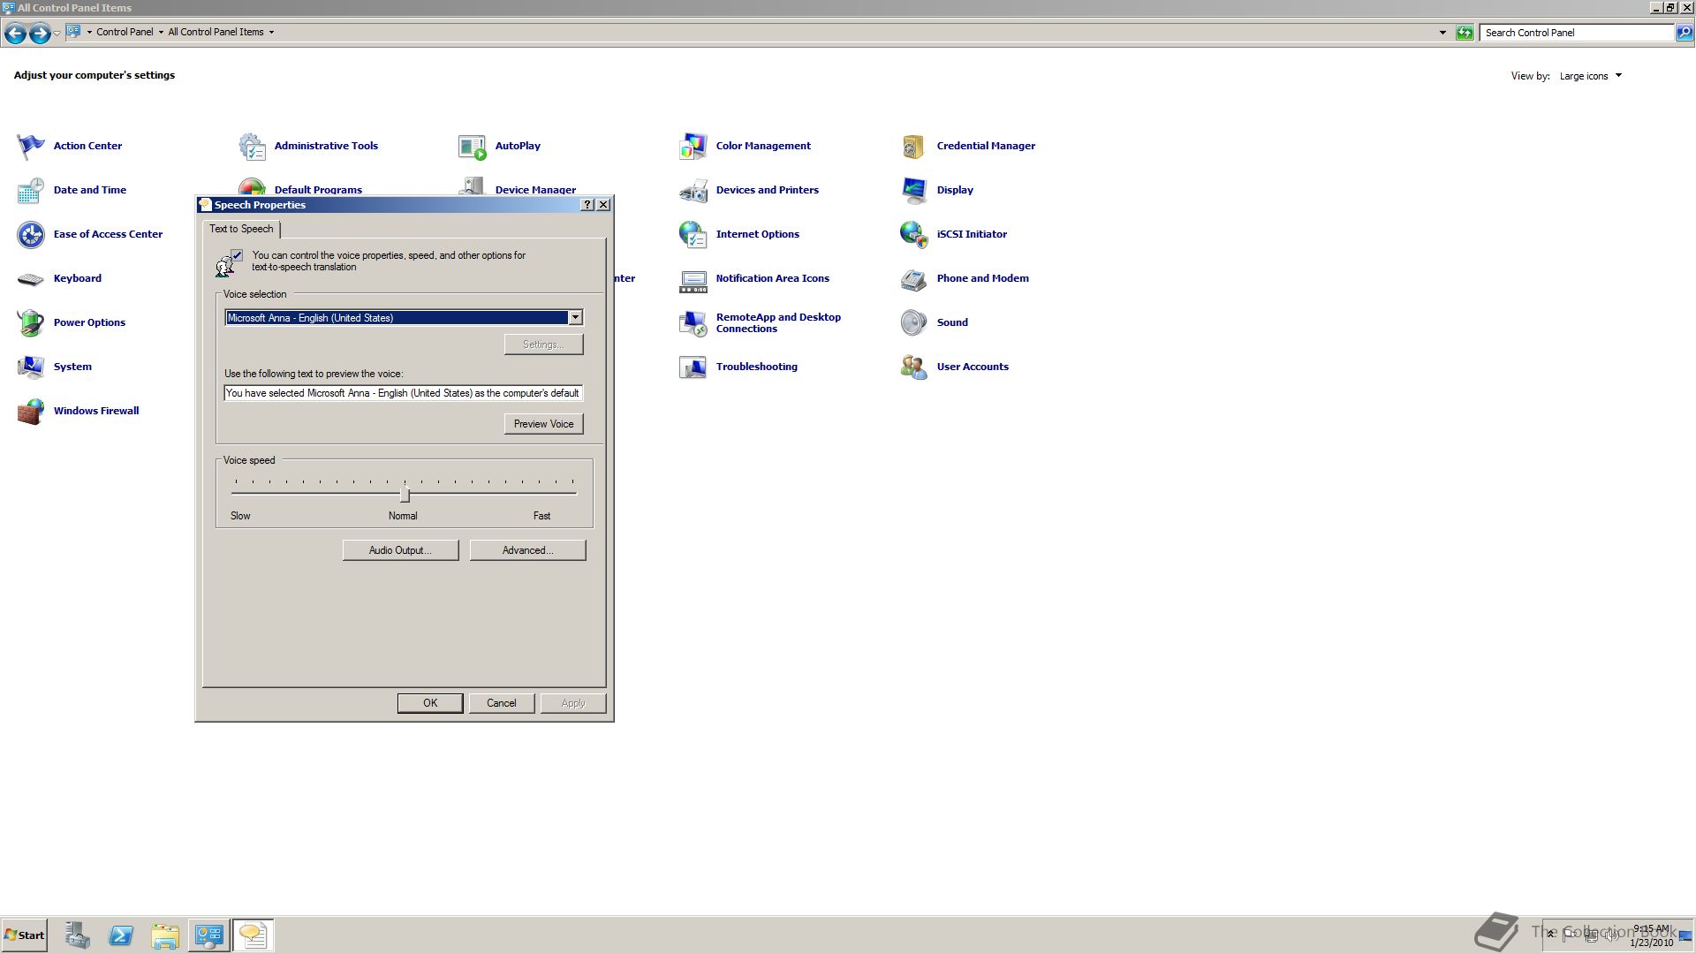This screenshot has width=1696, height=954.
Task: Open User Accounts icon
Action: pyautogui.click(x=914, y=367)
